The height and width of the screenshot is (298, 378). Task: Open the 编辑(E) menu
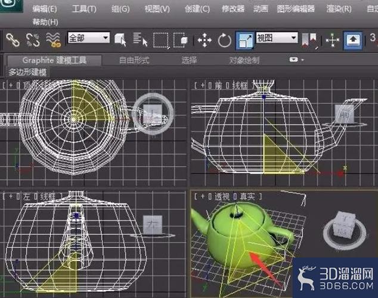[x=45, y=9]
